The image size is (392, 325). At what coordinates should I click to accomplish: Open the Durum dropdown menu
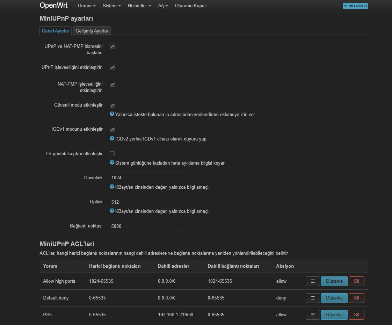(87, 6)
